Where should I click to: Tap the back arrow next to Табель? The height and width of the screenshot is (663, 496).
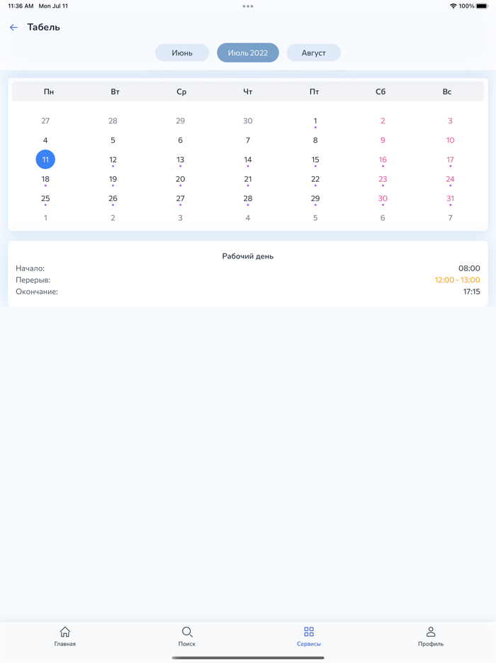click(14, 28)
